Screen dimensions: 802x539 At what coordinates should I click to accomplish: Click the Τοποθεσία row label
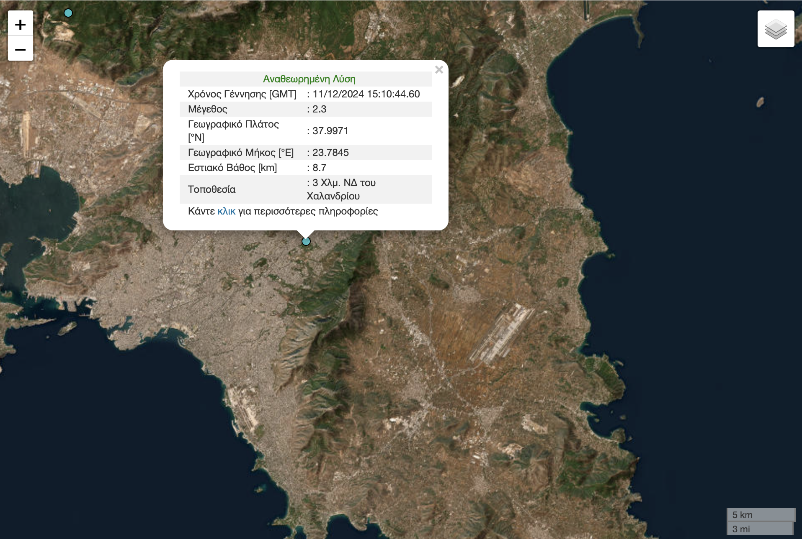(211, 189)
